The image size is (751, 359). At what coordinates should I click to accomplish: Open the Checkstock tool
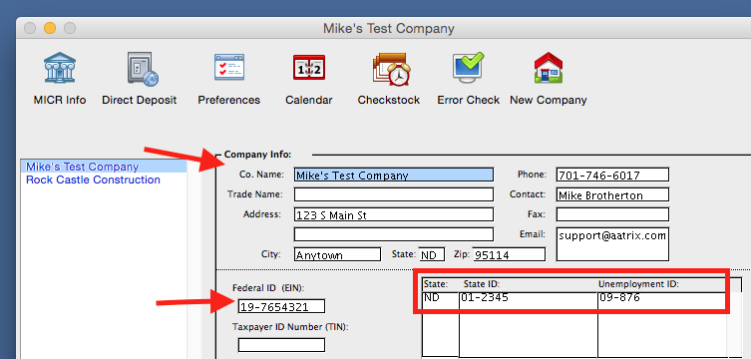coord(388,79)
